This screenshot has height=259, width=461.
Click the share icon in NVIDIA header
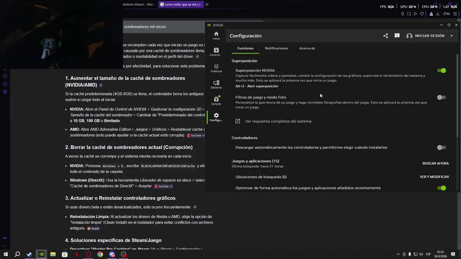(x=386, y=36)
